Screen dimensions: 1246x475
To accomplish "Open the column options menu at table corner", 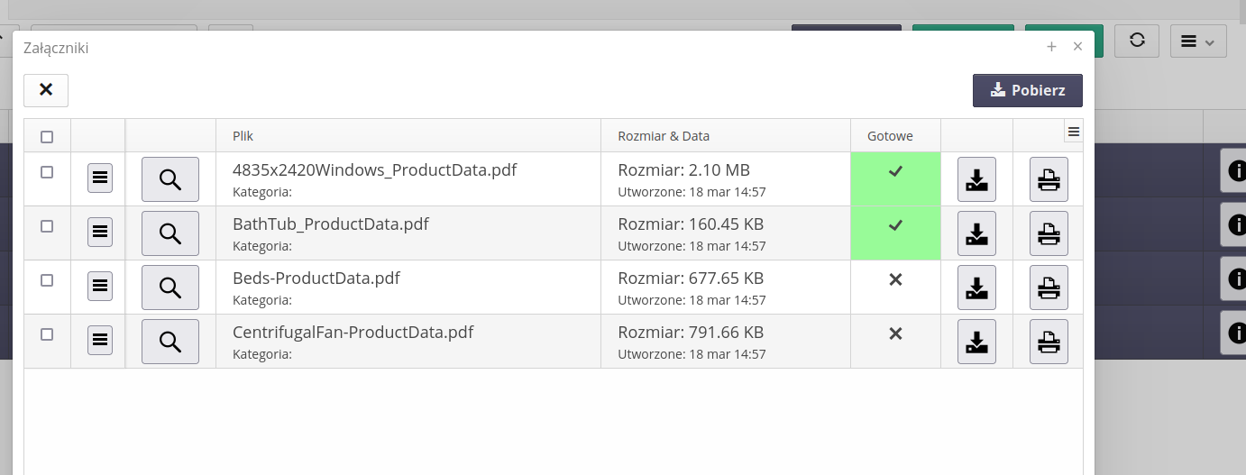I will click(1074, 132).
